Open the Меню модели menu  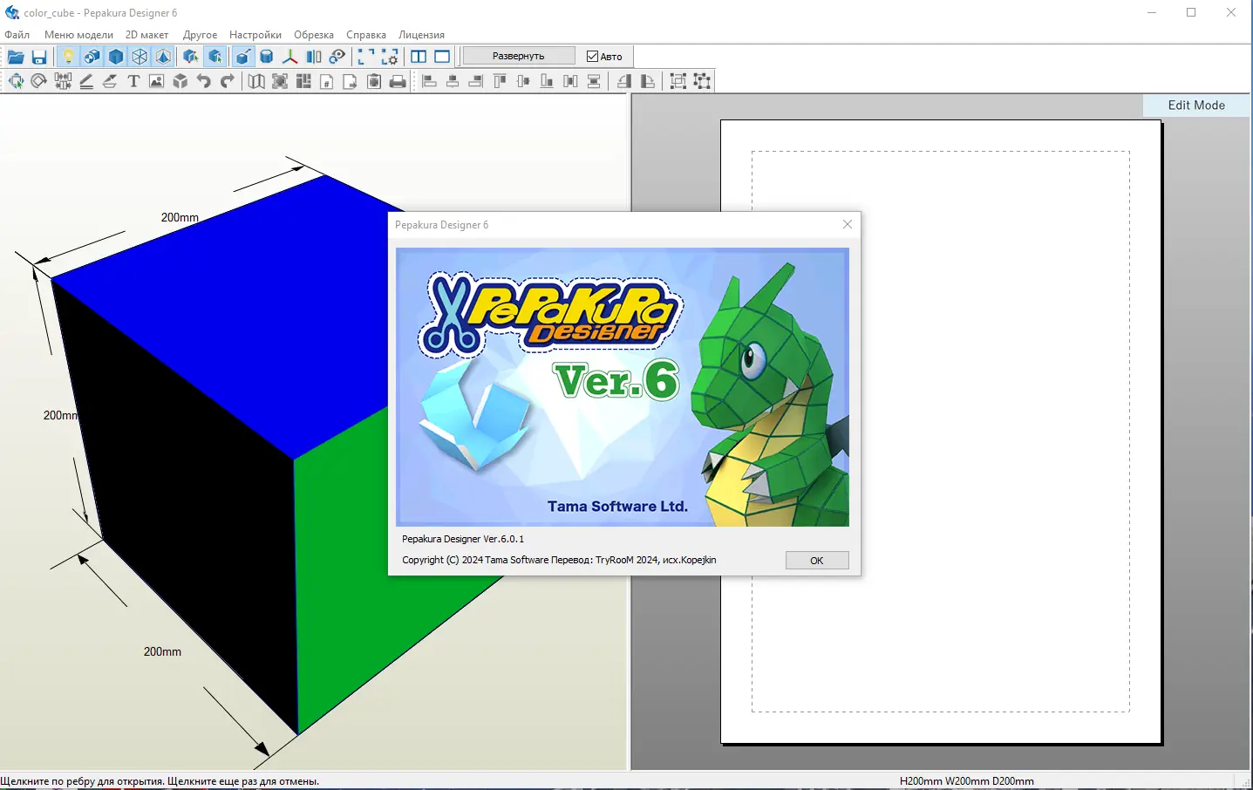tap(78, 35)
